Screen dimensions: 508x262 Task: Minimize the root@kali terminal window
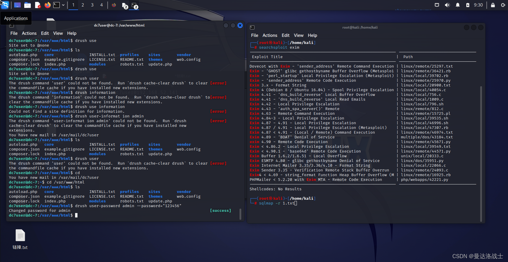[x=467, y=27]
